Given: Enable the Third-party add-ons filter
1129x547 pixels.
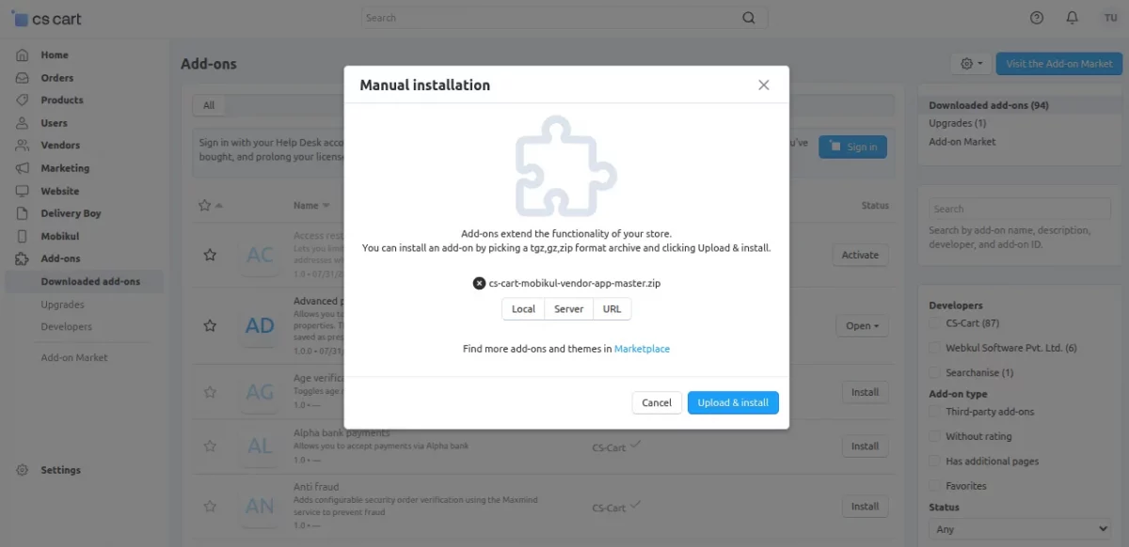Looking at the screenshot, I should 935,412.
